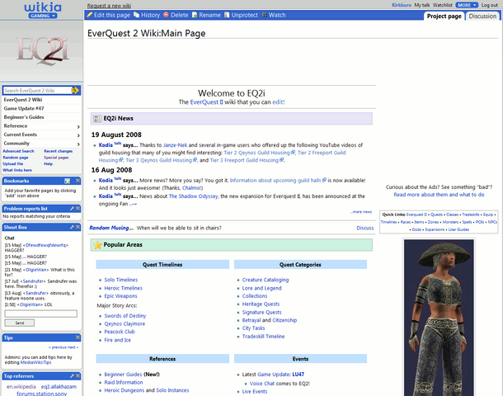Screen dimensions: 503x396
Task: Click the Popular Areas star icon
Action: [x=97, y=245]
